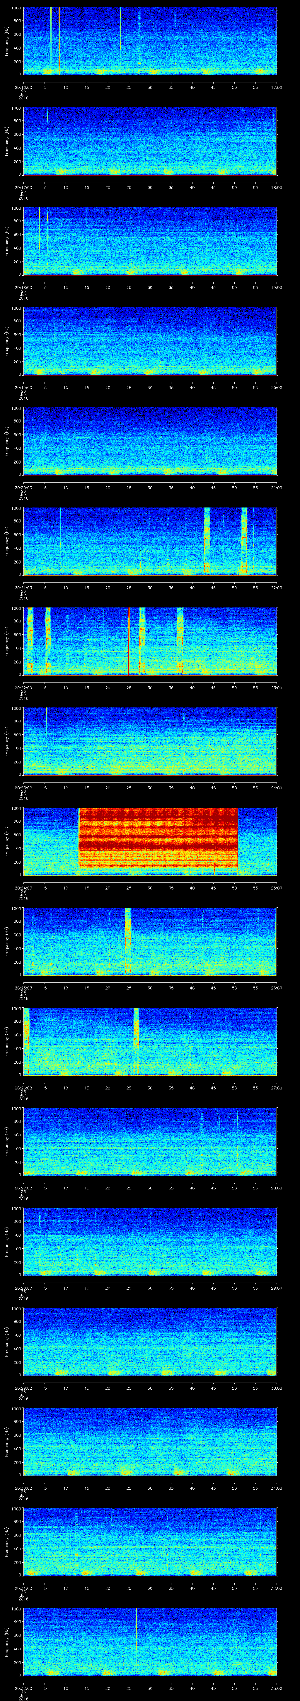
Task: Click the spectrogram panel starting at 20:27:00
Action: [x=150, y=1142]
